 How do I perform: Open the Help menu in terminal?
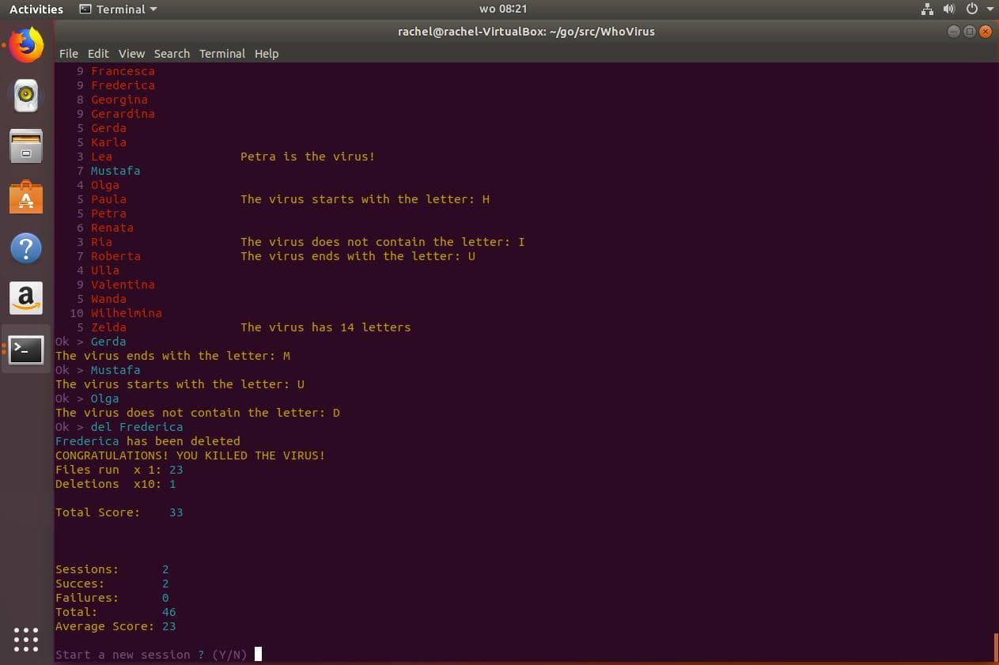click(x=267, y=54)
